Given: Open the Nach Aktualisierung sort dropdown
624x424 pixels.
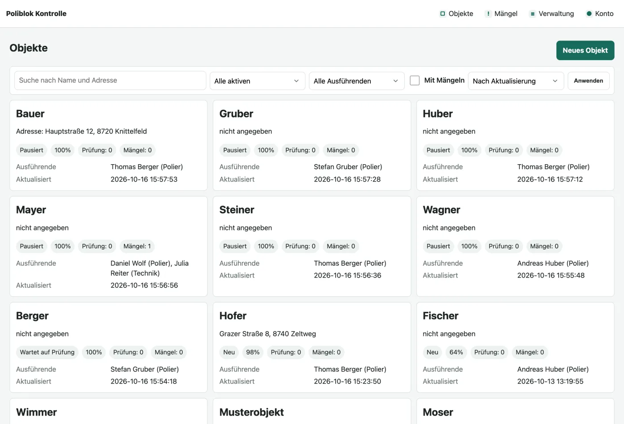Looking at the screenshot, I should pyautogui.click(x=516, y=81).
